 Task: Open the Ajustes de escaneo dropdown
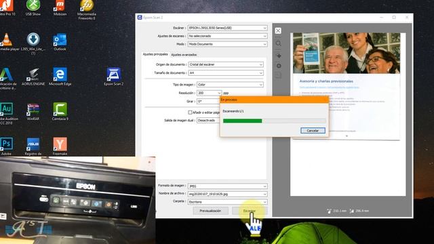pyautogui.click(x=228, y=36)
